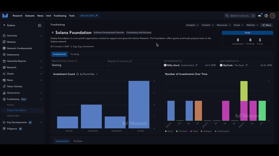Click the +$100M bar in chart
The height and width of the screenshot is (156, 279).
139,105
